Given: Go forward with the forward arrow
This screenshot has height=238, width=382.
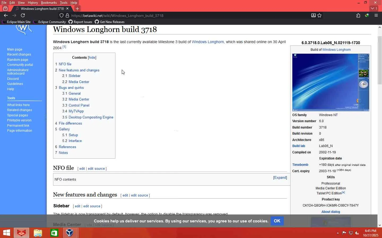Looking at the screenshot, I should [14, 15].
